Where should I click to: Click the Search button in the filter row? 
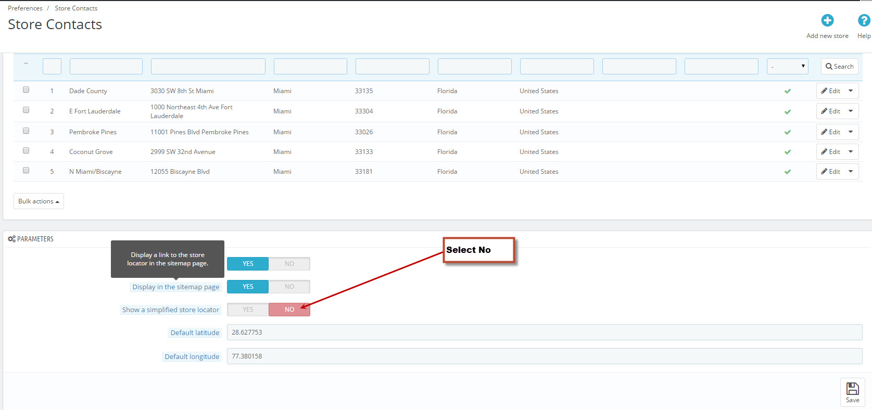pyautogui.click(x=839, y=67)
